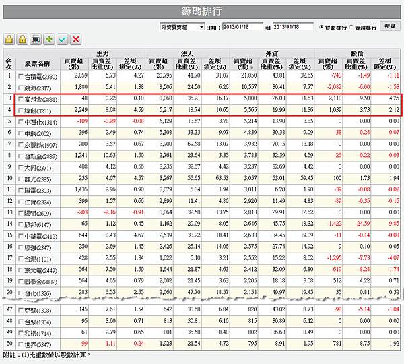Viewport: 404px width, 364px height.
Task: Click the stock name 富邦金(2881)
Action: 40,99
